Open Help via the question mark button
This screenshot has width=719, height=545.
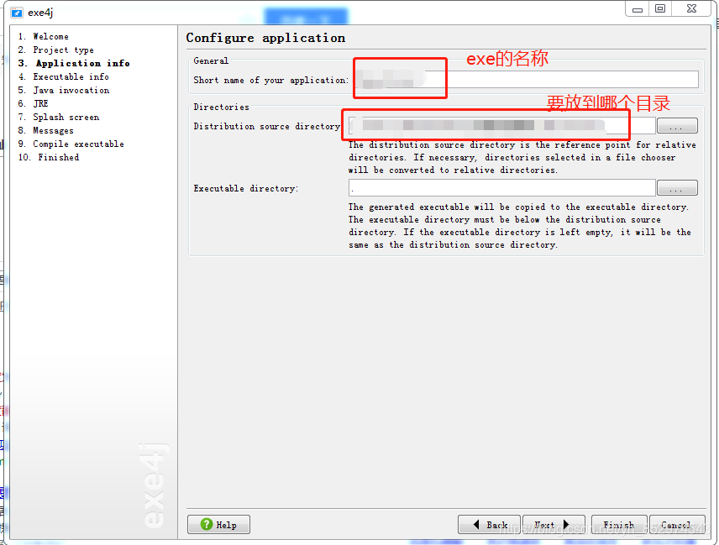coord(218,524)
